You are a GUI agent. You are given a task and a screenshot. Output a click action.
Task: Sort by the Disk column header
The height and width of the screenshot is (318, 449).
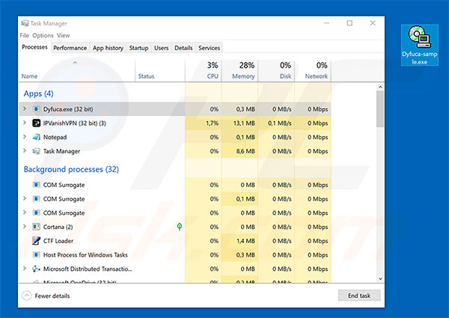[x=276, y=70]
